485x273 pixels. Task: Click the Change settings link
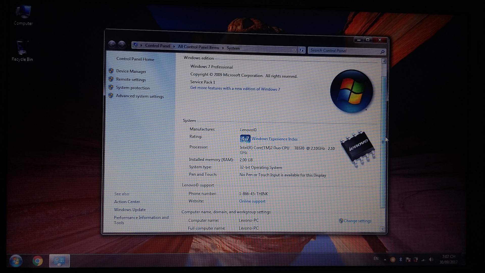click(x=357, y=221)
